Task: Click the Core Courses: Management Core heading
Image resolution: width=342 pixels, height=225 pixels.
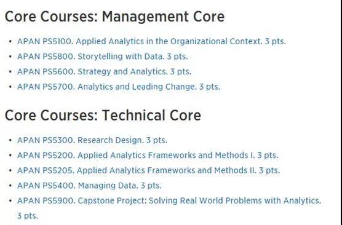Action: 114,17
